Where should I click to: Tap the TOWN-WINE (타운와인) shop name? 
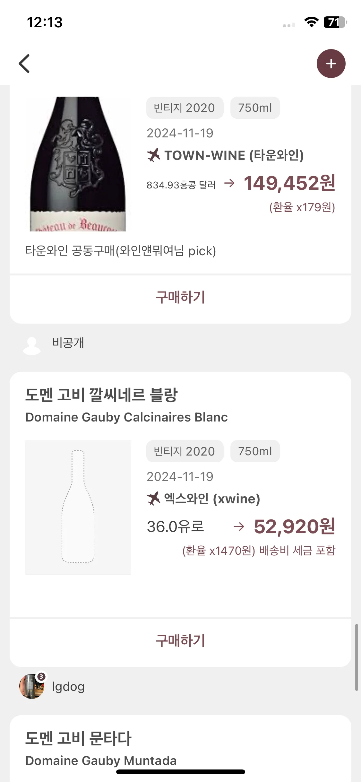(x=234, y=155)
